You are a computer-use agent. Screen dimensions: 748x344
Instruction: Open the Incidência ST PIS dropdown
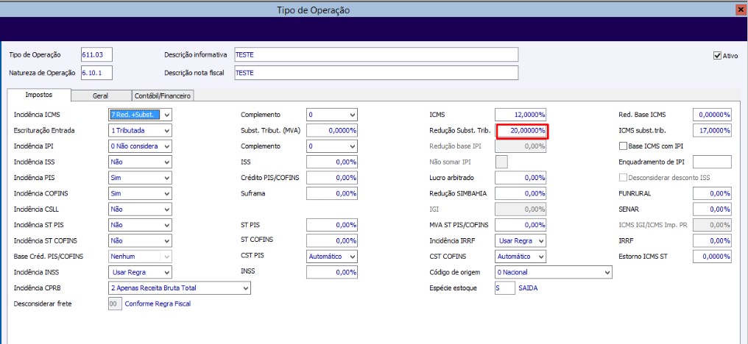(140, 225)
